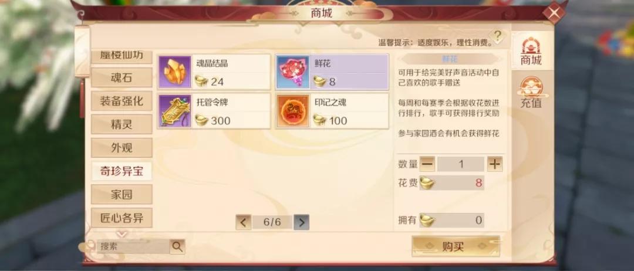This screenshot has width=634, height=271.
Task: Go to the previous page arrow
Action: click(244, 222)
